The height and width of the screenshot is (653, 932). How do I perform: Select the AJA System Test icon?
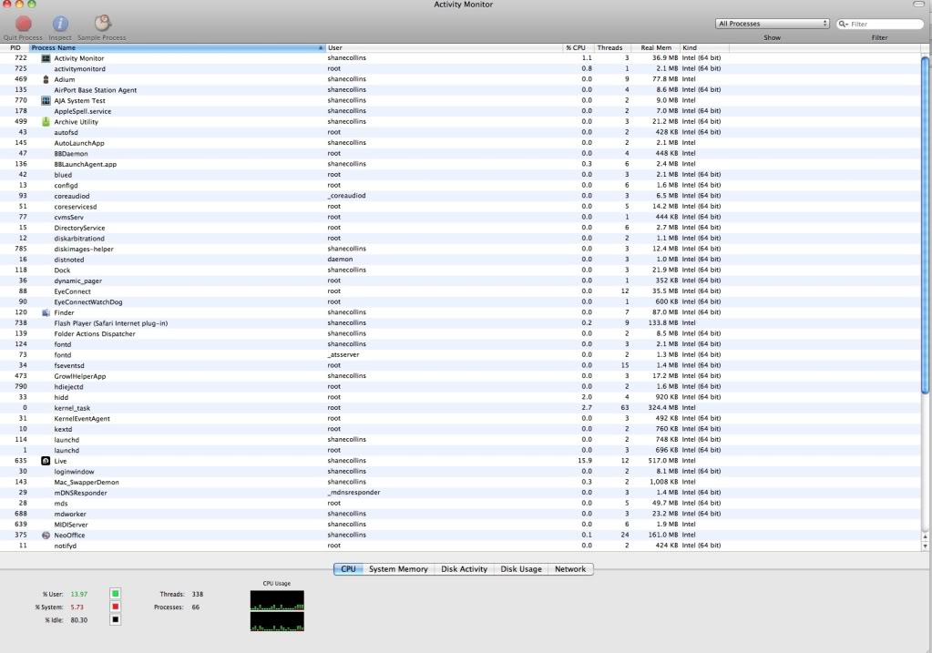pyautogui.click(x=46, y=100)
